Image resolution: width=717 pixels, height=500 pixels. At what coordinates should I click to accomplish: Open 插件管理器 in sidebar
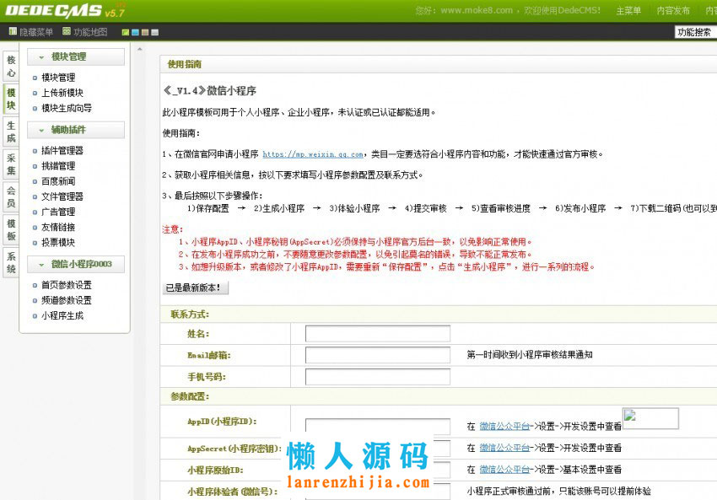point(62,150)
